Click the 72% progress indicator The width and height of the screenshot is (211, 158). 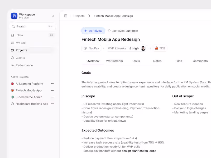pyautogui.click(x=160, y=48)
